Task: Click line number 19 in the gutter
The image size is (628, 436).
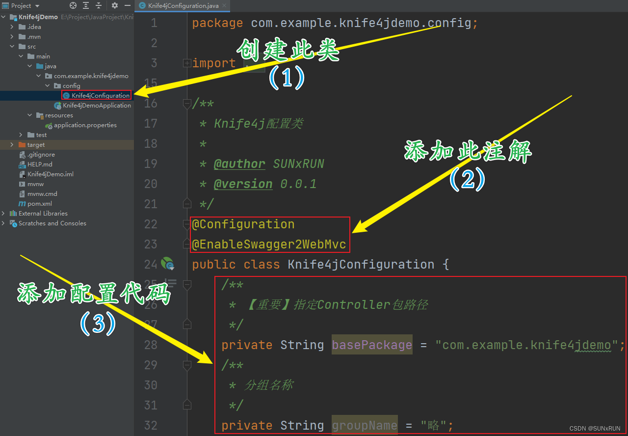Action: point(151,163)
